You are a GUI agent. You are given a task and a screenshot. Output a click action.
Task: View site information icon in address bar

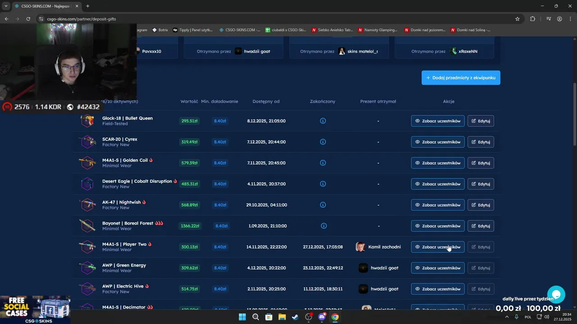41,19
